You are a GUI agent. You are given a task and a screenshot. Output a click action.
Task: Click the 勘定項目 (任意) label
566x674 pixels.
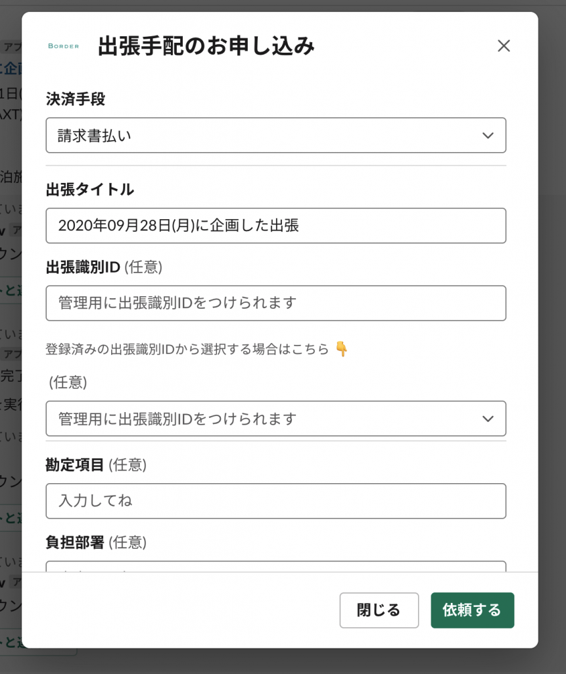[x=96, y=465]
